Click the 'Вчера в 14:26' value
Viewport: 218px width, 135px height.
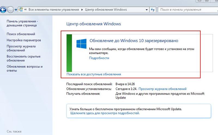pos(125,84)
